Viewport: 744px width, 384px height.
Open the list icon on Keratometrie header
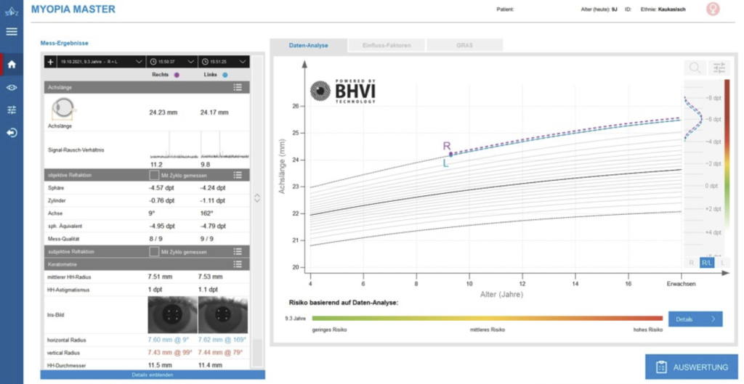pos(238,264)
